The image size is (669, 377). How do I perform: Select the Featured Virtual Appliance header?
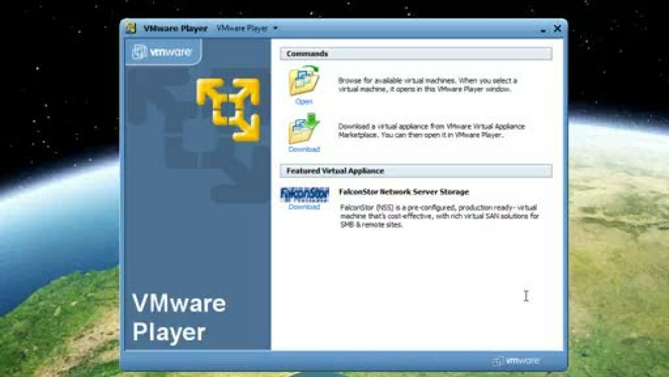[415, 171]
